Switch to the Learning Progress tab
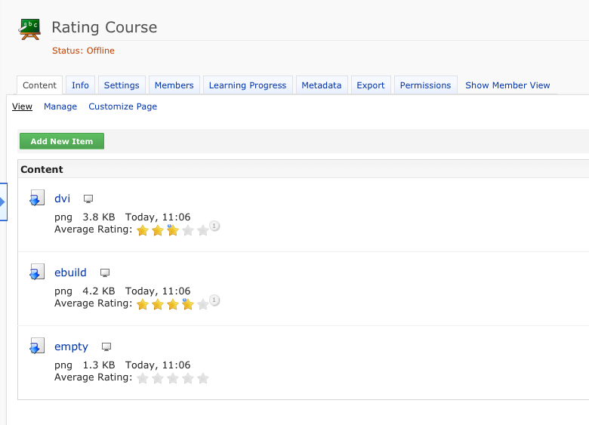Screen dimensions: 589x425 [x=248, y=85]
